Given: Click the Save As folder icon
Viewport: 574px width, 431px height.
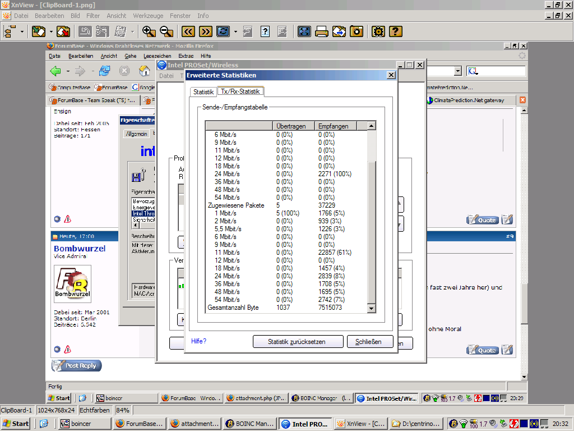Looking at the screenshot, I should pyautogui.click(x=63, y=31).
